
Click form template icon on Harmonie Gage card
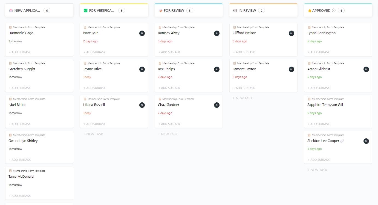10,27
